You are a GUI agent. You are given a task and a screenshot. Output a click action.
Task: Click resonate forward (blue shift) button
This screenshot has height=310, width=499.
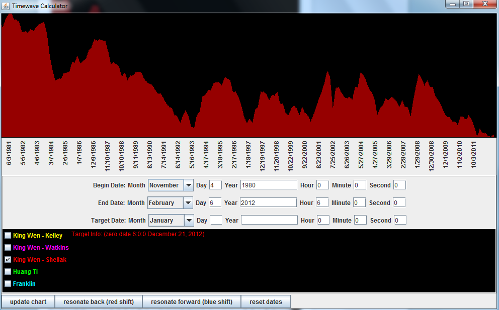point(192,302)
